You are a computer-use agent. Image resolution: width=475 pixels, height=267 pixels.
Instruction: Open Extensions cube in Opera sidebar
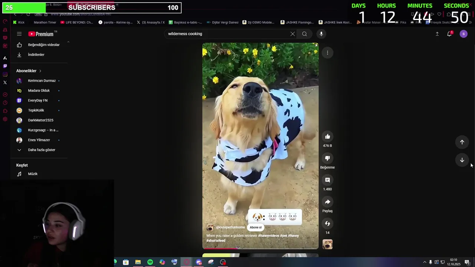click(x=5, y=111)
